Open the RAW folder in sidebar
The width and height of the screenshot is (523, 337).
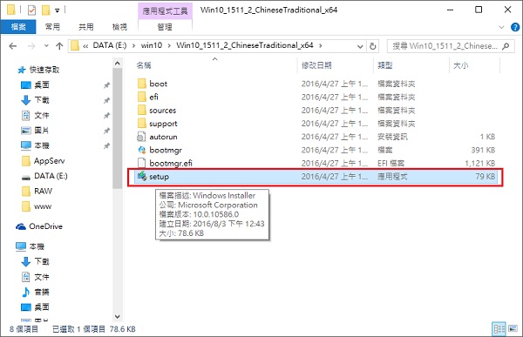click(37, 192)
